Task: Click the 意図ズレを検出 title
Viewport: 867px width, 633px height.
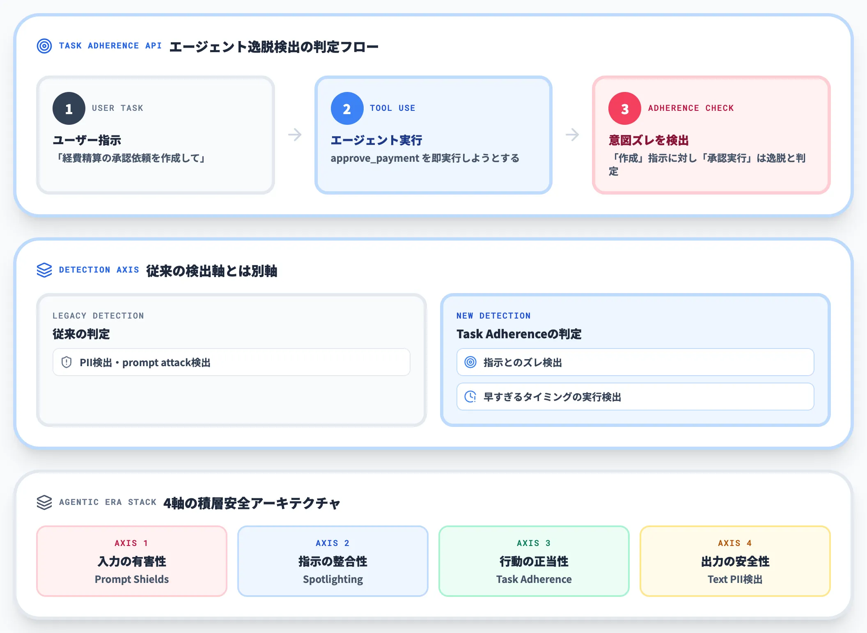Action: pos(649,140)
